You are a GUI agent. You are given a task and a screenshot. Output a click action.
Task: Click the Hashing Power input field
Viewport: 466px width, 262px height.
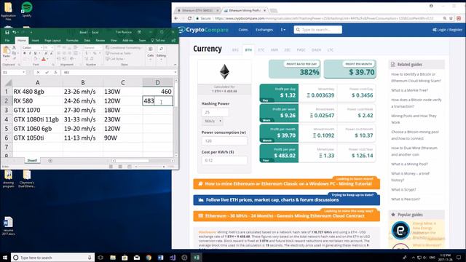click(x=216, y=112)
